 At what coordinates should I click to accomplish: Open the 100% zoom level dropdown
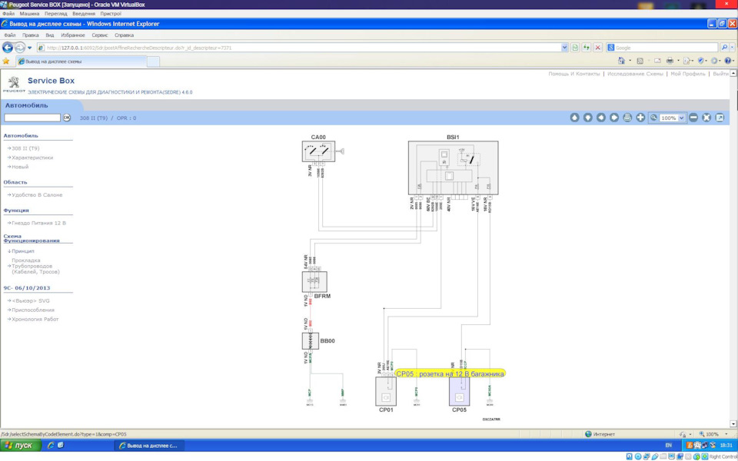(x=682, y=118)
